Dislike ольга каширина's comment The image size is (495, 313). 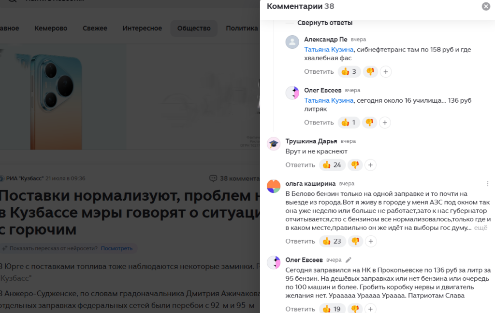point(355,241)
